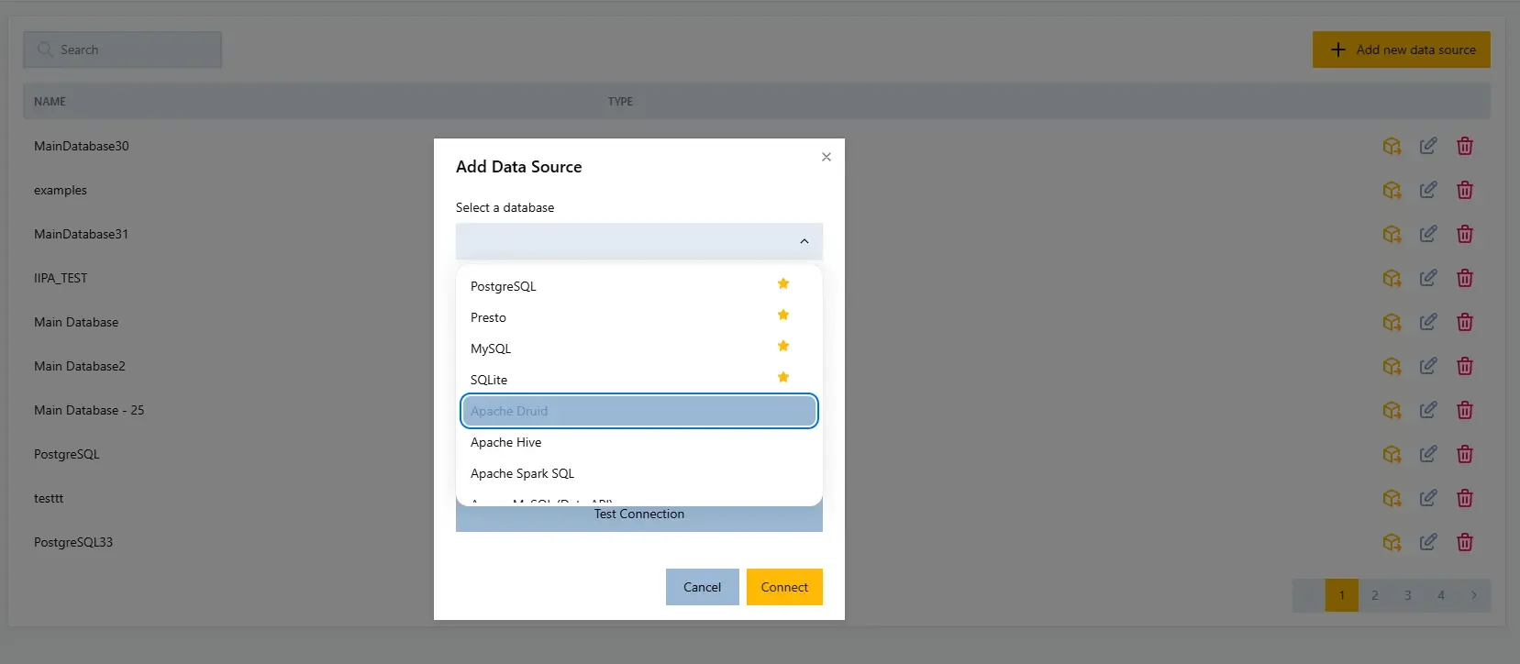The height and width of the screenshot is (664, 1520).
Task: Select Apache Hive database option
Action: 639,442
